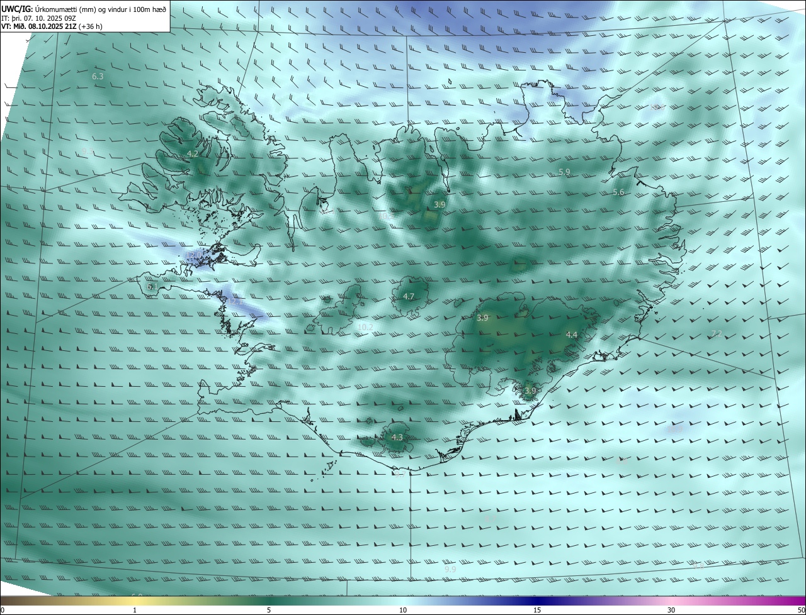Click the 4.4 value label on the map

pyautogui.click(x=571, y=335)
